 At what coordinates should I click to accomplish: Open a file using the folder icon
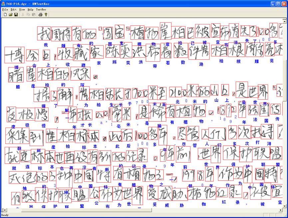pyautogui.click(x=10, y=15)
